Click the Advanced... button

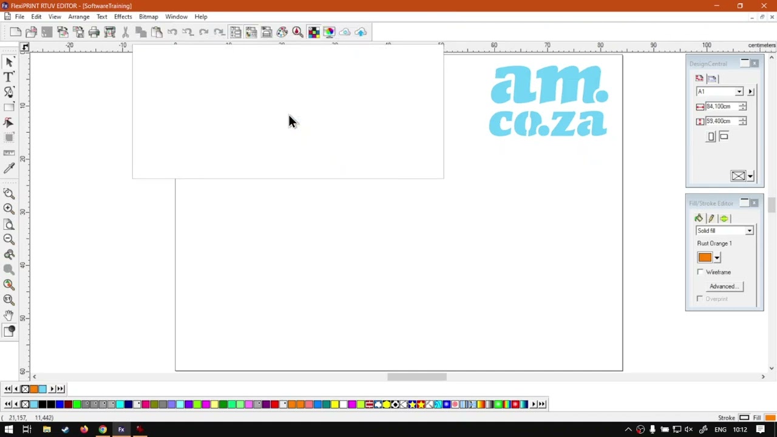click(724, 286)
